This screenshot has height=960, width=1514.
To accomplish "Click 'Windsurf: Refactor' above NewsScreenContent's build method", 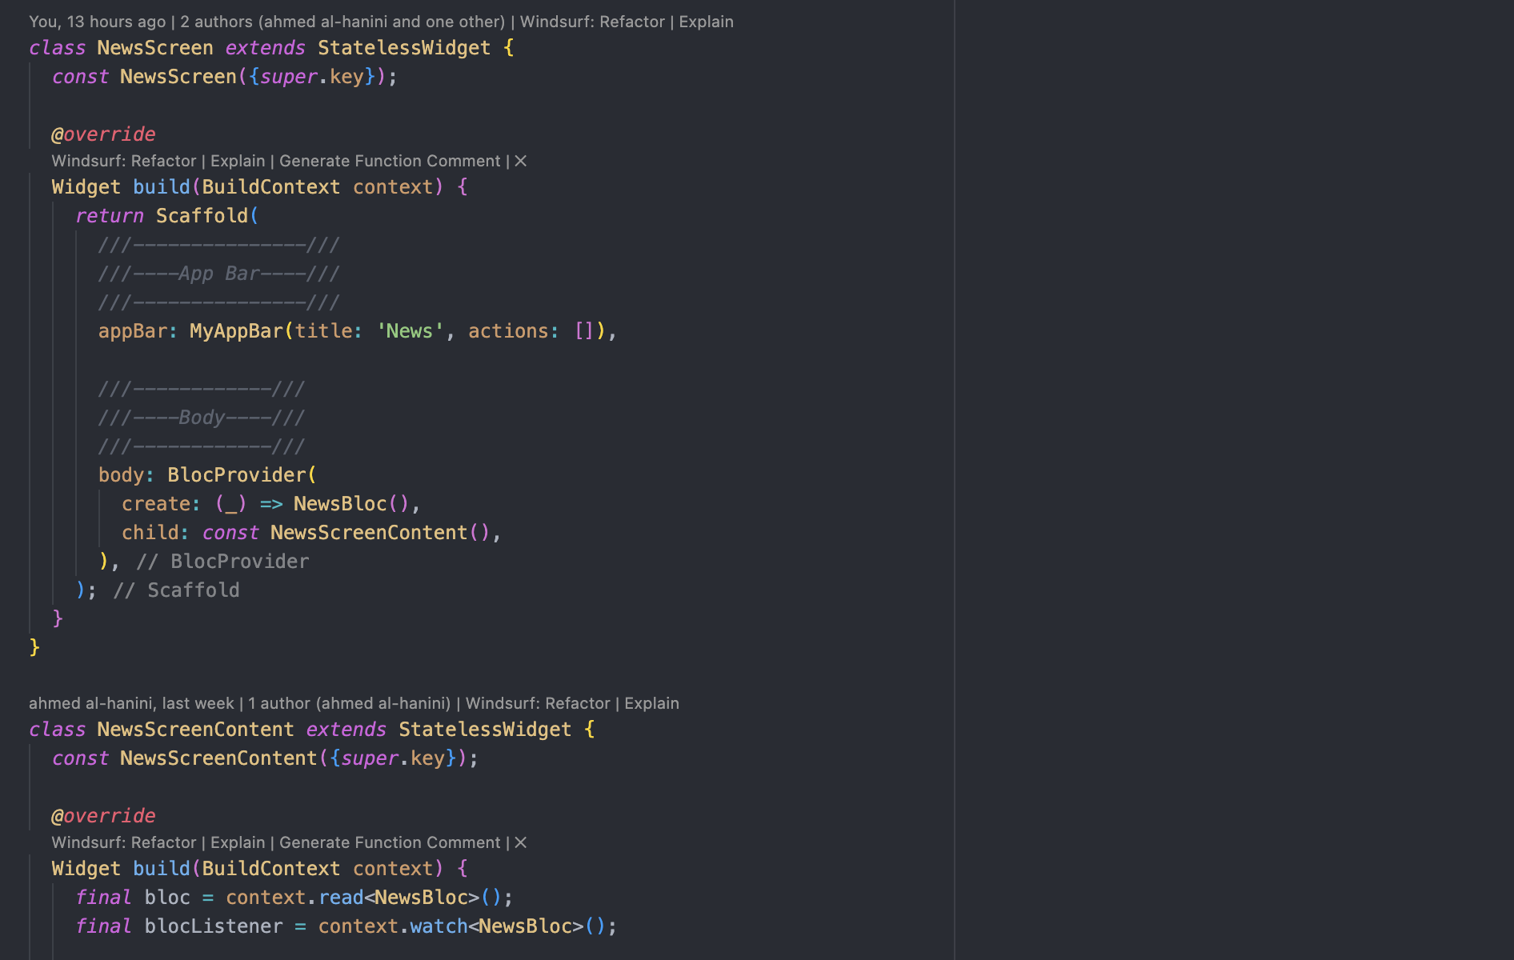I will [x=124, y=842].
